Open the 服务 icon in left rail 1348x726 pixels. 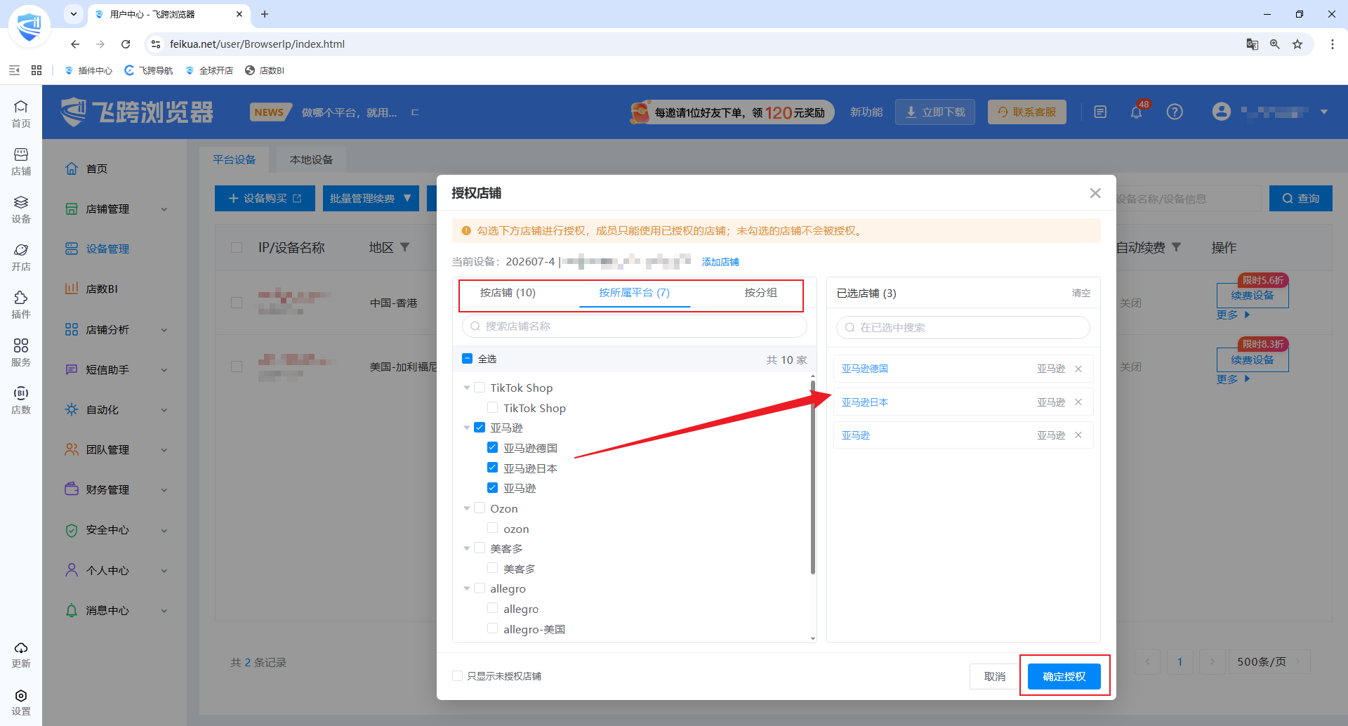coord(21,352)
